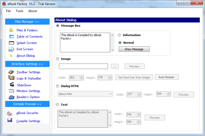This screenshot has width=205, height=136.
Task: Increase the Image Width spinner value
Action: tap(82, 76)
